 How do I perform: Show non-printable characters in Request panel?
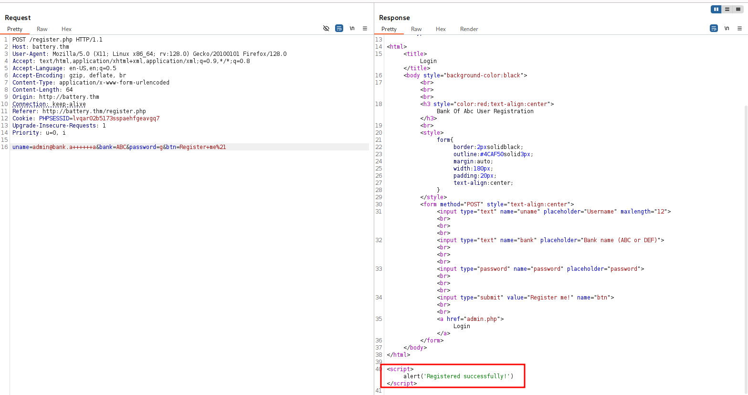[x=352, y=29]
